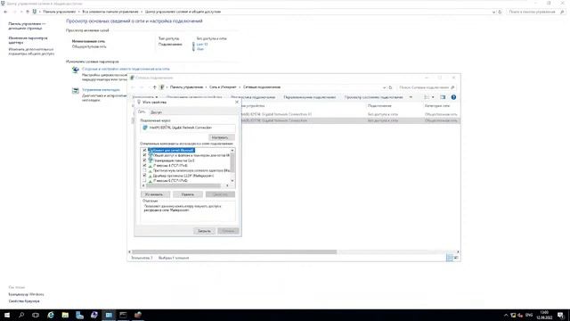The height and width of the screenshot is (321, 570).
Task: Sort by Категория сети column header
Action: pyautogui.click(x=437, y=106)
